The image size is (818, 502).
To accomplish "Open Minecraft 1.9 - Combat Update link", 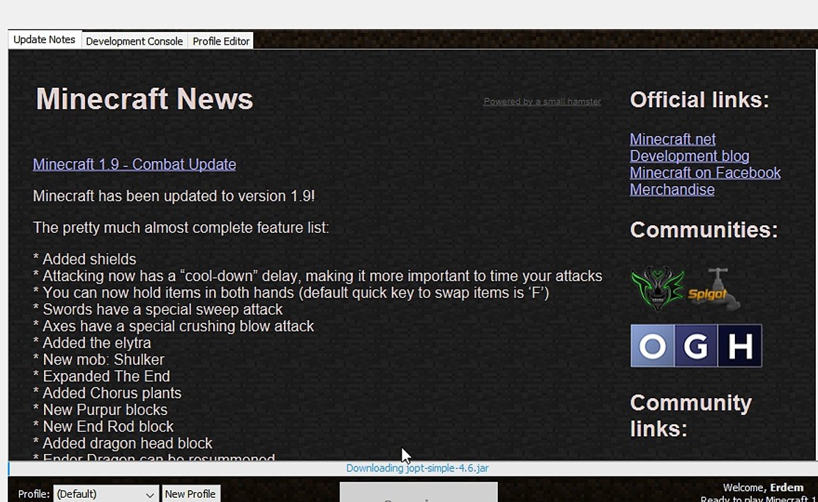I will point(134,165).
